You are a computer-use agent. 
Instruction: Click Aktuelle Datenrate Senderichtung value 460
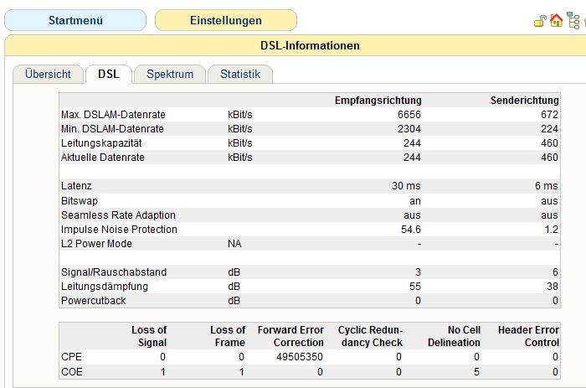549,158
